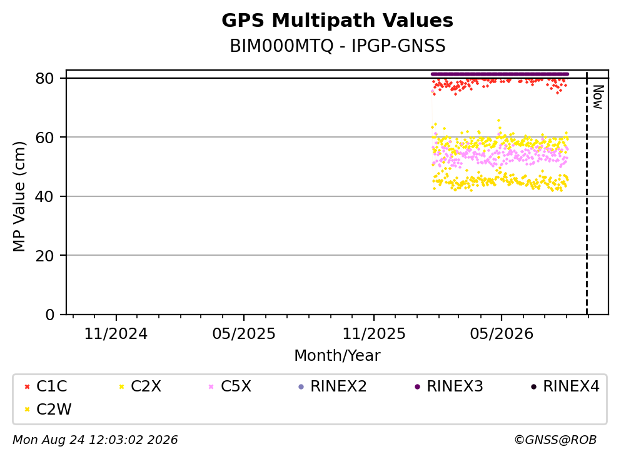Click the red C1C legend marker
The width and height of the screenshot is (621, 459).
pyautogui.click(x=27, y=387)
